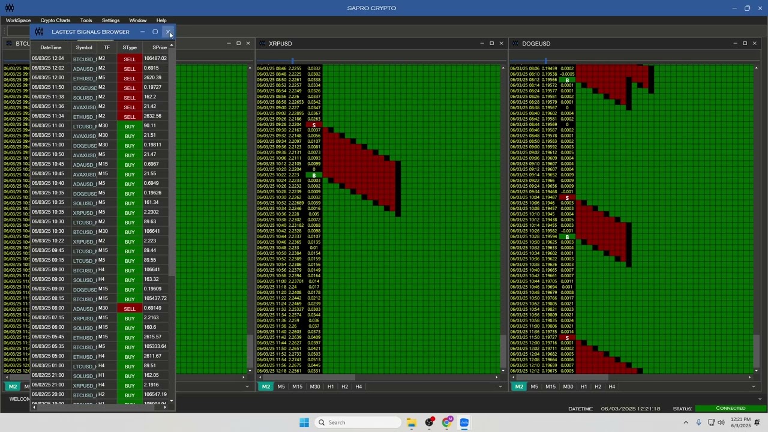This screenshot has width=768, height=432.
Task: Click the Sapro Crypto logo in the main title bar
Action: (10, 8)
